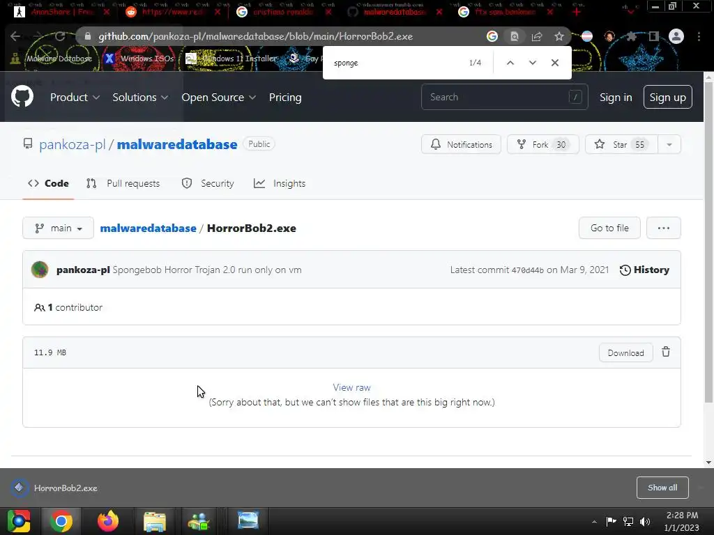714x535 pixels.
Task: Click the github.com address bar URL
Action: click(255, 36)
